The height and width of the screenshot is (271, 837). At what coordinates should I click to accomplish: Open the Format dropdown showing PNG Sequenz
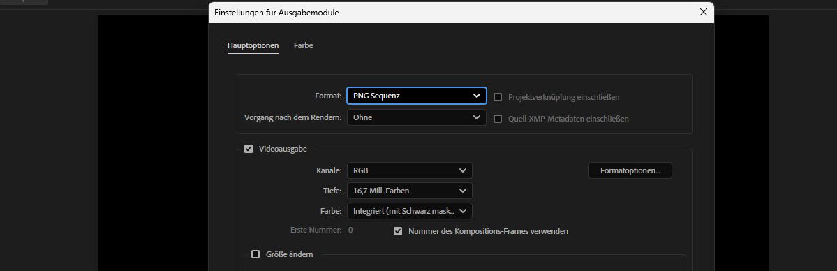tap(416, 96)
